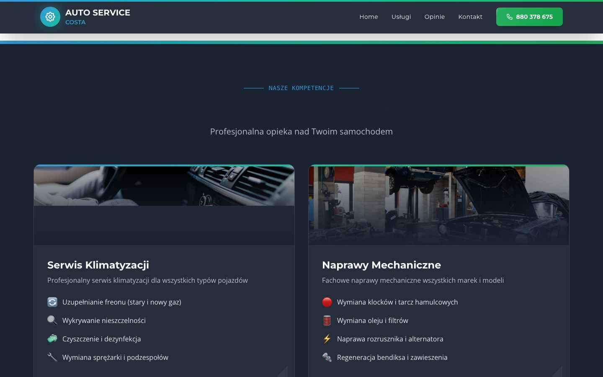The width and height of the screenshot is (603, 377).
Task: Click the 'Profesjonalna opieka nad Twoim samochodem' tagline
Action: pyautogui.click(x=301, y=132)
